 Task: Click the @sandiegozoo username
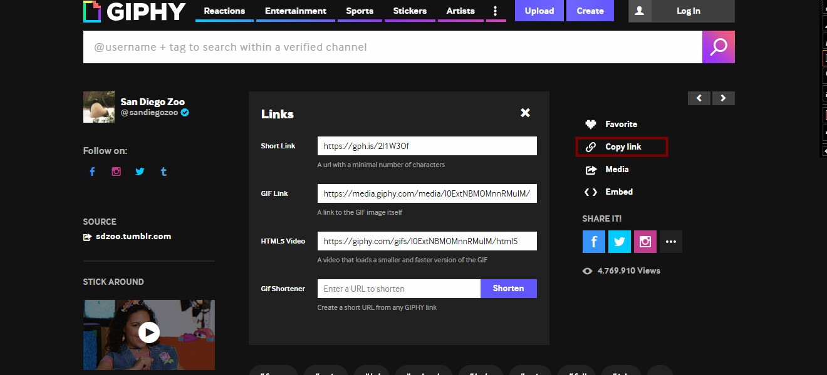point(149,113)
